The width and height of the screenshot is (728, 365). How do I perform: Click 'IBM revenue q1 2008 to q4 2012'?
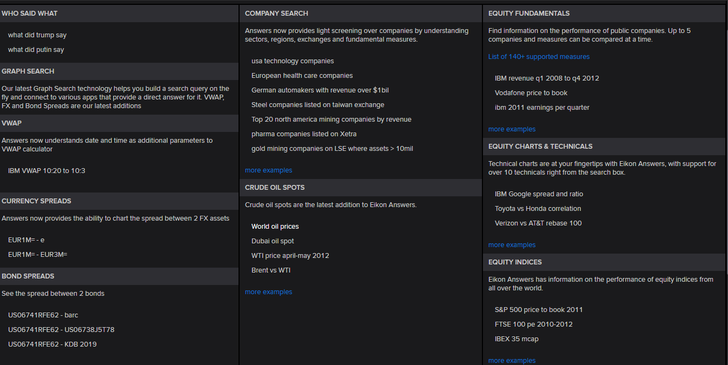pos(547,78)
